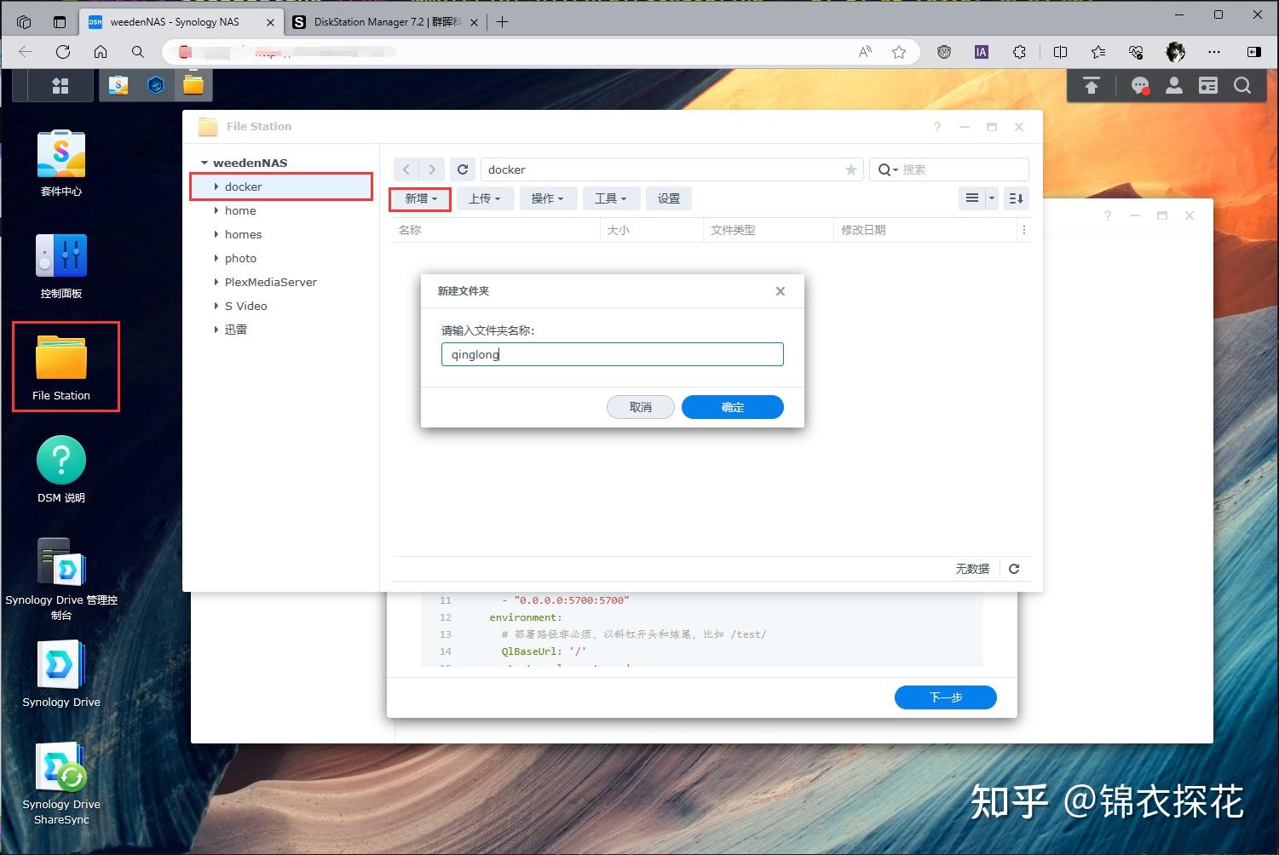This screenshot has height=855, width=1279.
Task: Refresh the File Station folder path
Action: [463, 169]
